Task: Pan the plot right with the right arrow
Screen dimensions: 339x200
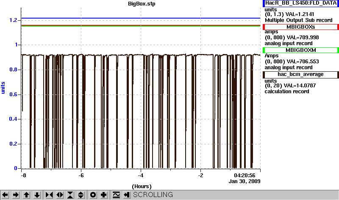Action: [x=16, y=195]
